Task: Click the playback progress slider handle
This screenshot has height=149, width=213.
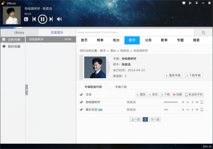Action: pyautogui.click(x=20, y=28)
